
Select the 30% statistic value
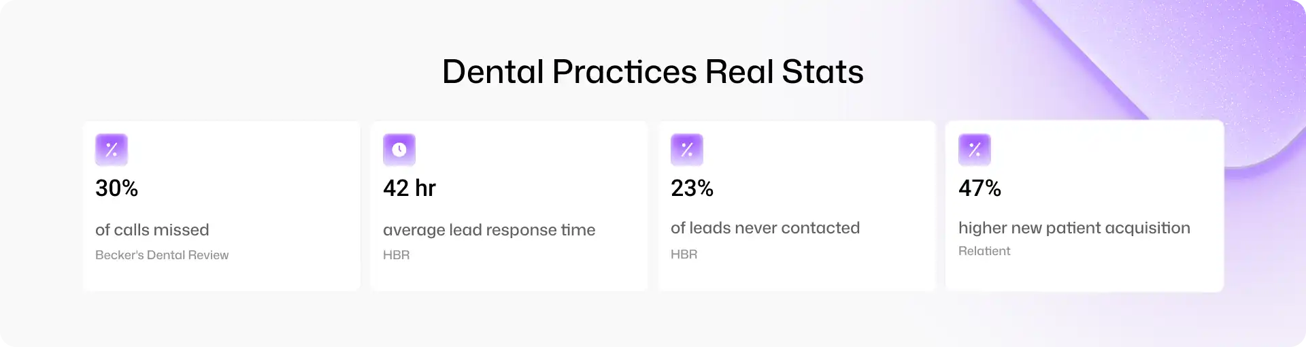click(x=117, y=188)
